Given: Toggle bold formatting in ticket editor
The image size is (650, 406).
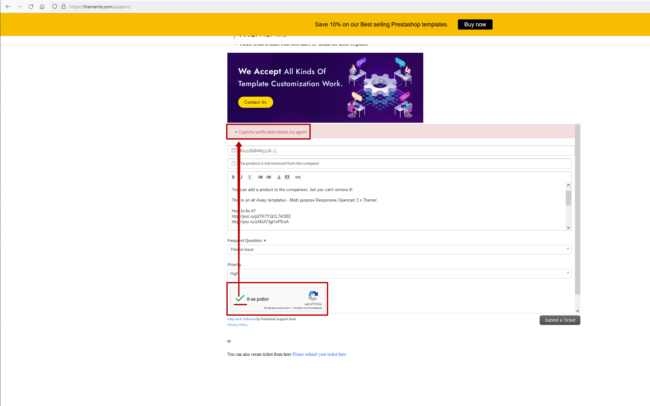Looking at the screenshot, I should point(233,177).
